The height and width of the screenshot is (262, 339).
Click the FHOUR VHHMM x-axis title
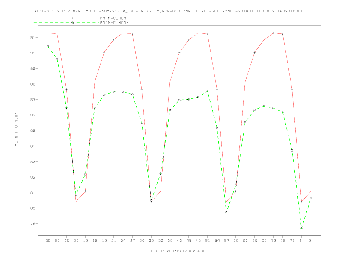point(178,251)
